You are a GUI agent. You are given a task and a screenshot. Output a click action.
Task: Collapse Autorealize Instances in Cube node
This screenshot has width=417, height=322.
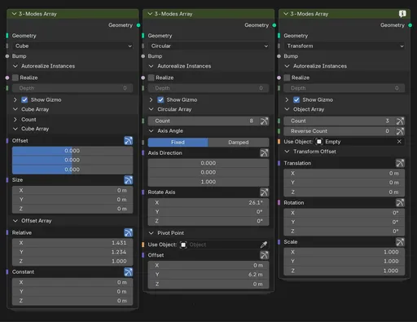coord(15,66)
